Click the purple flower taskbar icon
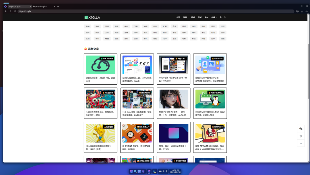 tap(143, 172)
